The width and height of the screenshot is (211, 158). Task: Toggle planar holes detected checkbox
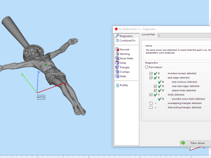(155, 90)
